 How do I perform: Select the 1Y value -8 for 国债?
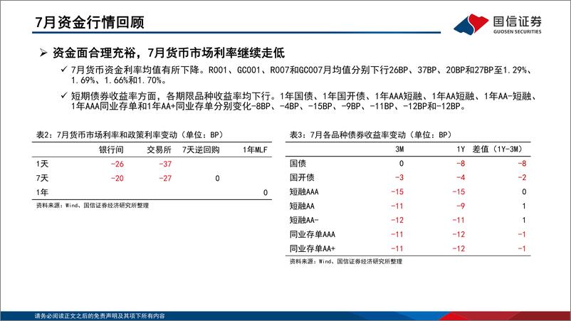click(461, 164)
